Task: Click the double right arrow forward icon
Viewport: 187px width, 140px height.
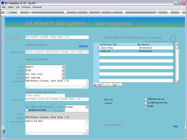Action: [101, 12]
